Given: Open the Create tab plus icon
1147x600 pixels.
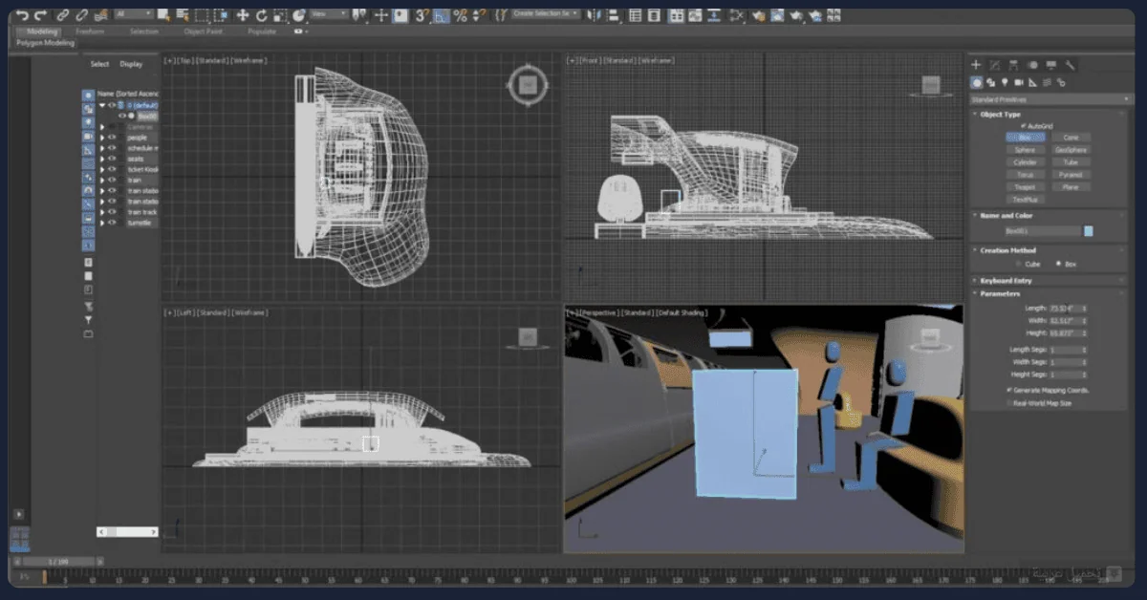Looking at the screenshot, I should 976,65.
